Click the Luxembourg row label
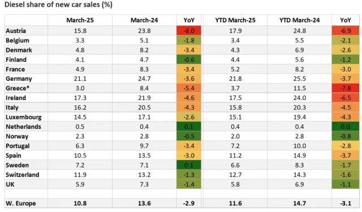362x212 pixels. (x=24, y=117)
